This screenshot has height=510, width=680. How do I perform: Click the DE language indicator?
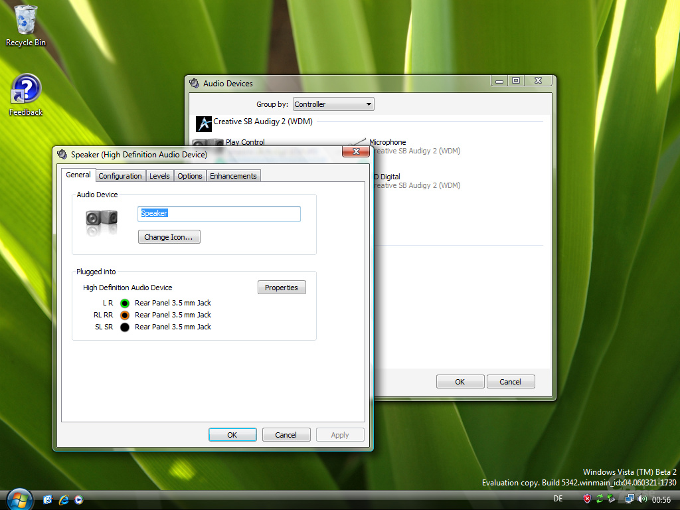point(558,499)
